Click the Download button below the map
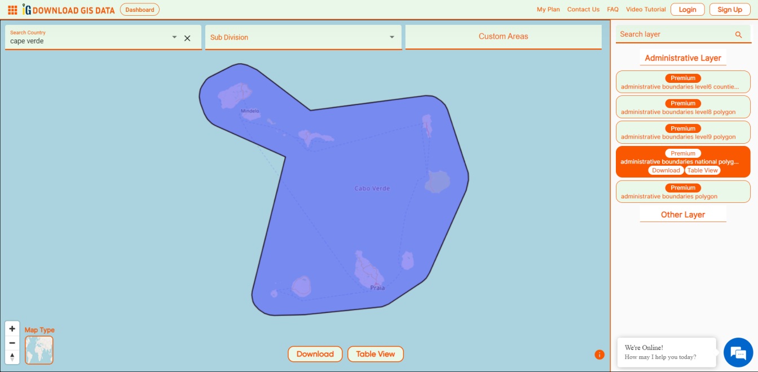The height and width of the screenshot is (372, 758). tap(315, 354)
